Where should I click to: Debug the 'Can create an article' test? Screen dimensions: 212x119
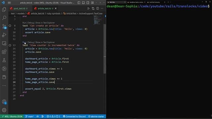(31, 23)
